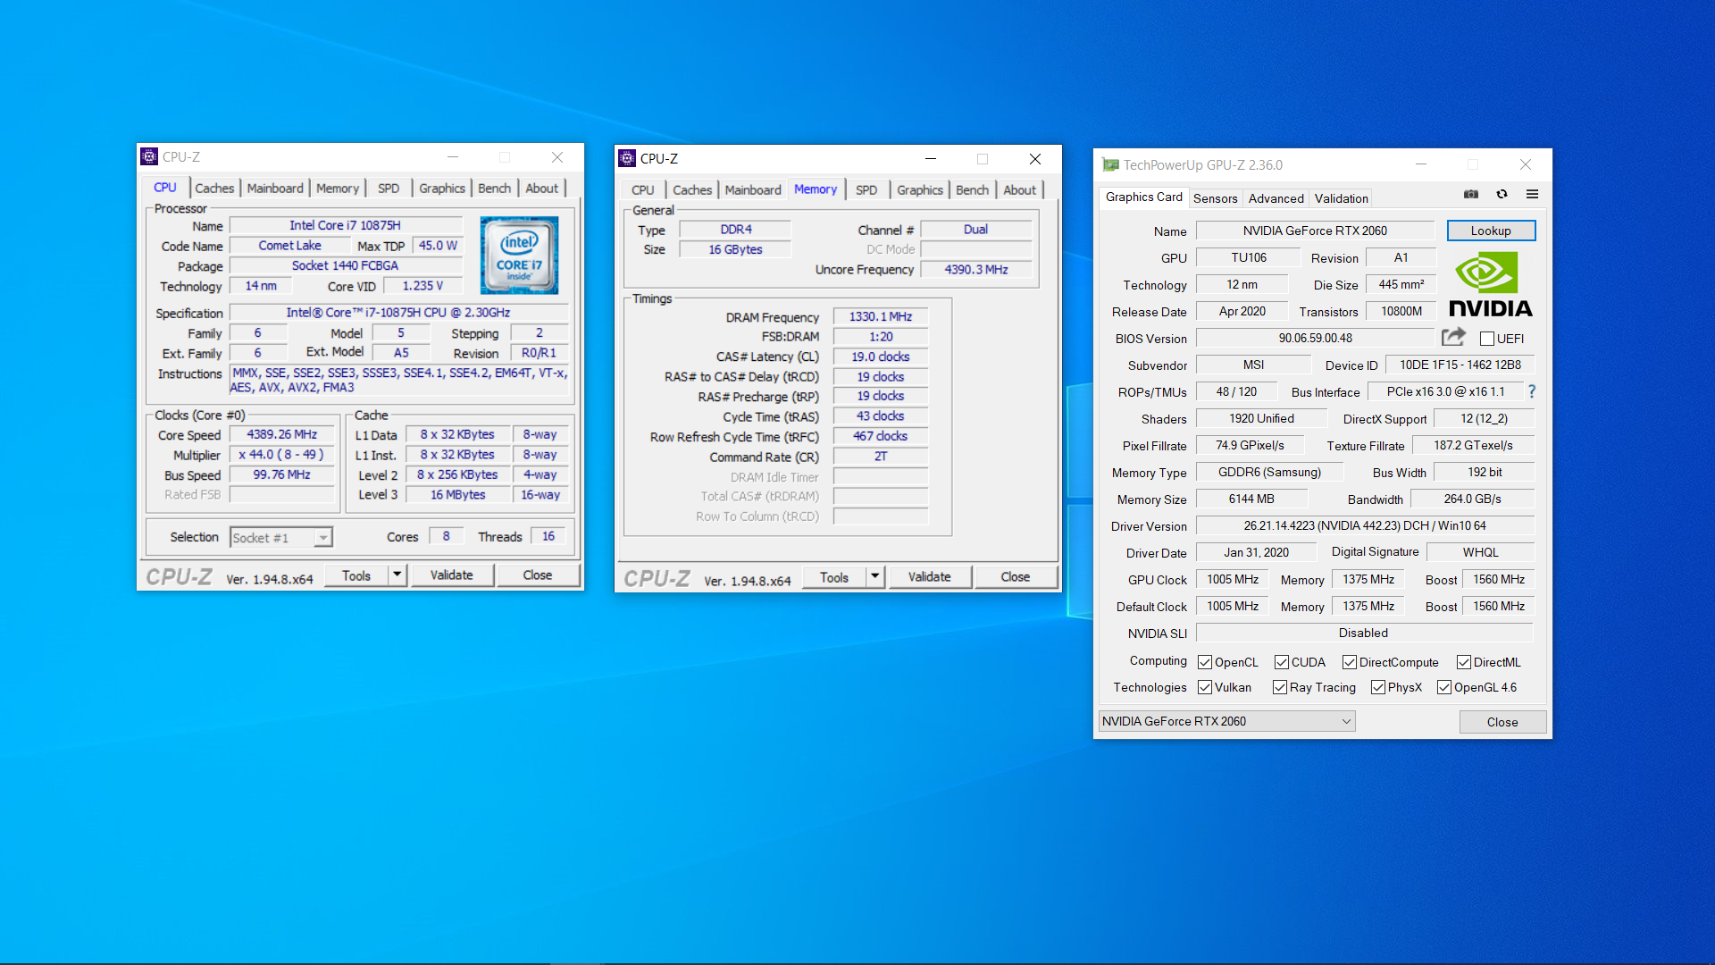
Task: Click the processor Name field Intel Core i7 10875H
Action: [x=346, y=225]
